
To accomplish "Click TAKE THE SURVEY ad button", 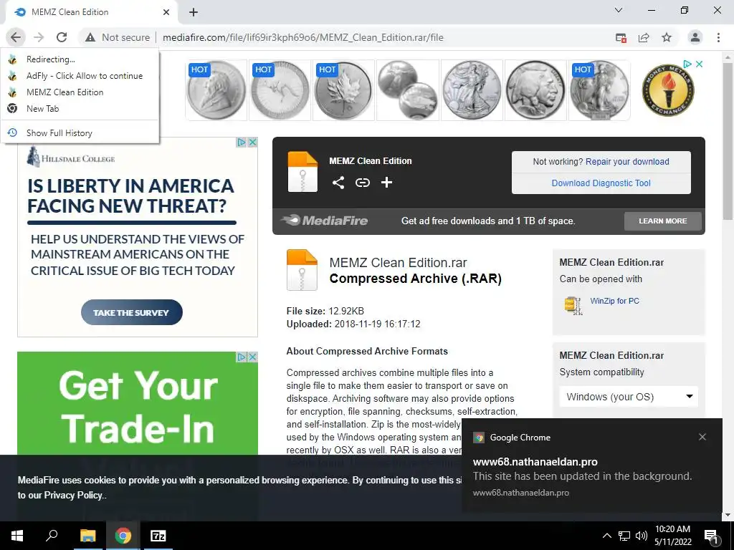I will click(132, 312).
